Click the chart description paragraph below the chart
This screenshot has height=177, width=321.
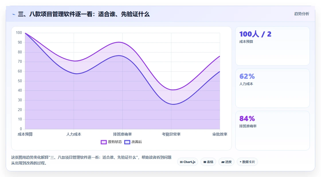(91, 160)
